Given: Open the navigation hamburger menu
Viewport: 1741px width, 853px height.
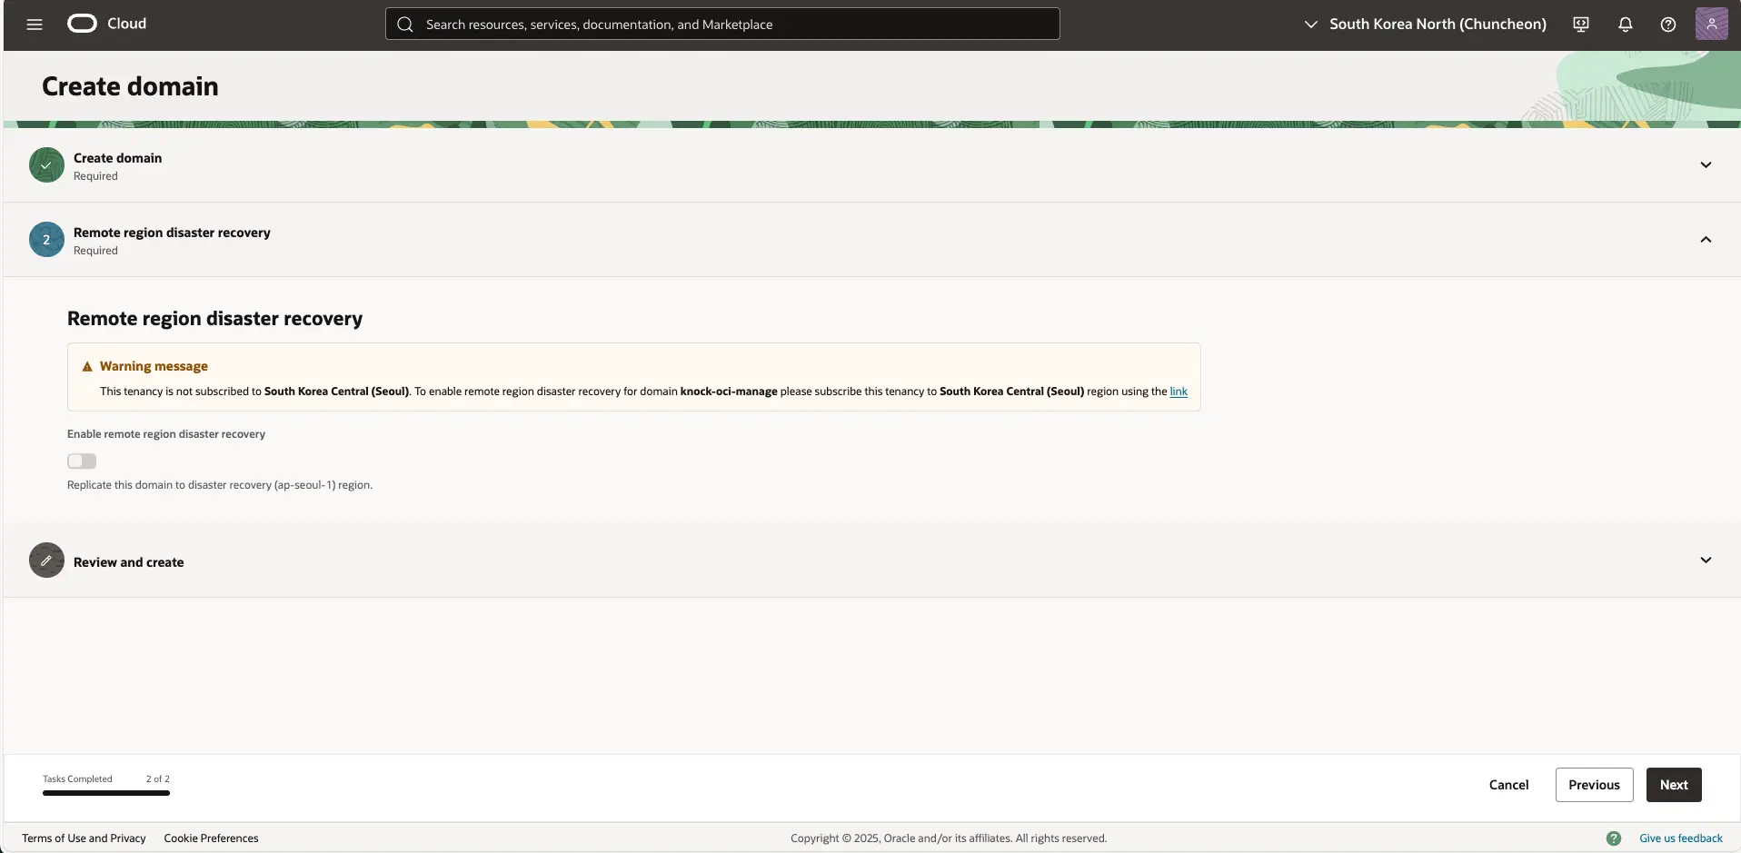Looking at the screenshot, I should tap(34, 24).
